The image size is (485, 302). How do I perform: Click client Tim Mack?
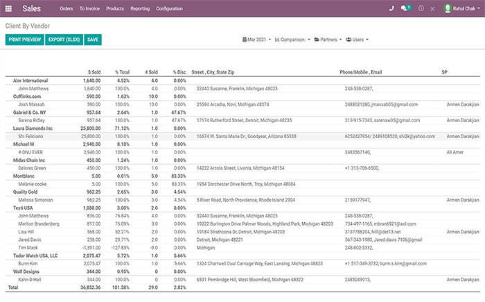[28, 248]
